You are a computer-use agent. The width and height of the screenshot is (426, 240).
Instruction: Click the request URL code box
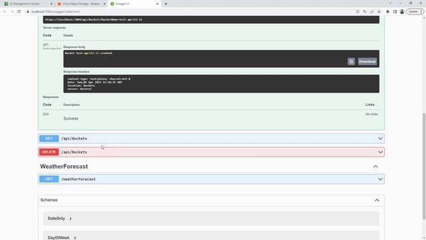coord(211,19)
